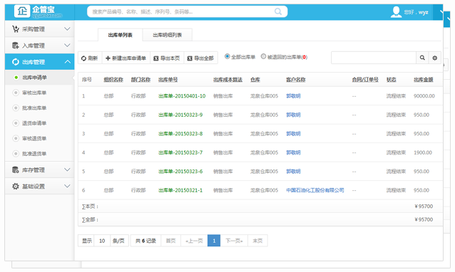
Task: Expand the 库存管理 sidebar section
Action: pyautogui.click(x=40, y=169)
